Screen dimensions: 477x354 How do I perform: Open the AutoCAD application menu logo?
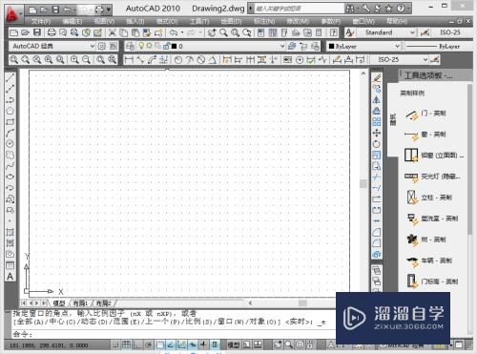(12, 13)
